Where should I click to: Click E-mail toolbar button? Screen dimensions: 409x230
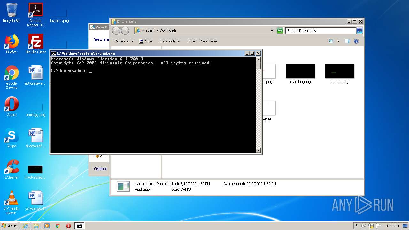[191, 41]
